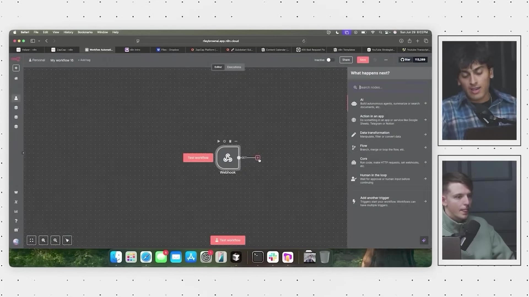Screen dimensions: 529x297
Task: Toggle workflow Inactive switch
Action: click(x=330, y=60)
